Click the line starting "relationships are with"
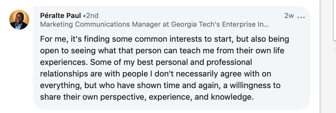This screenshot has height=113, width=336. coord(155,74)
